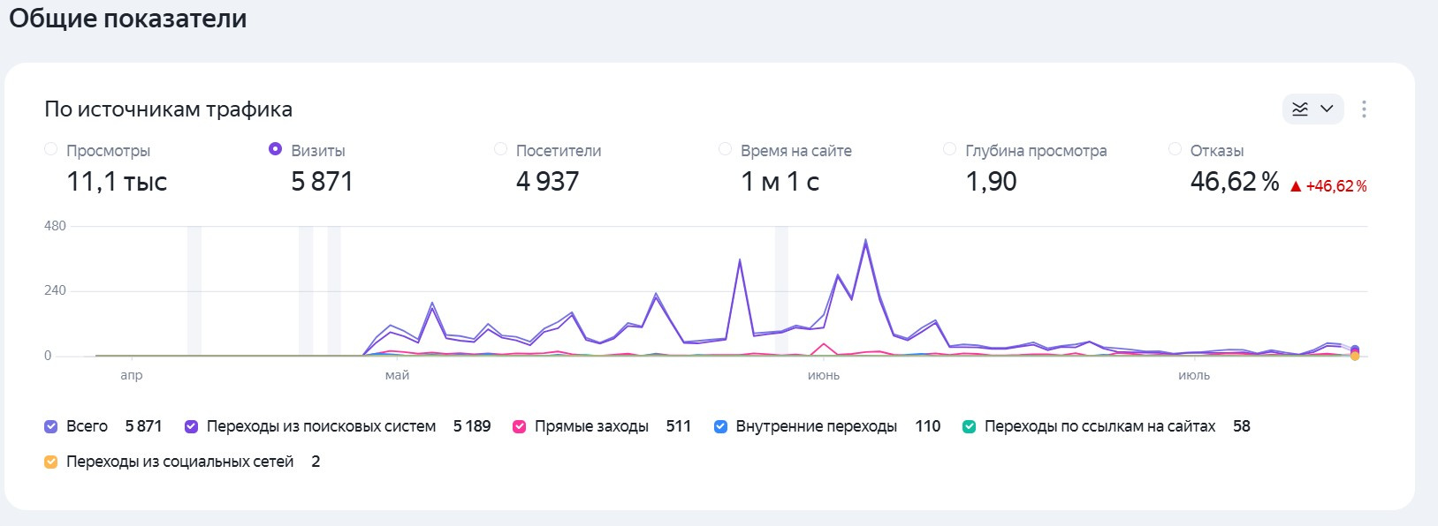Click the line chart type icon
Image resolution: width=1438 pixels, height=526 pixels.
tap(1300, 109)
